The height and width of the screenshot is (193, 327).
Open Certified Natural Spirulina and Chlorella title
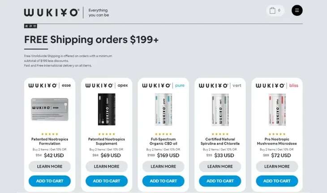tap(220, 141)
